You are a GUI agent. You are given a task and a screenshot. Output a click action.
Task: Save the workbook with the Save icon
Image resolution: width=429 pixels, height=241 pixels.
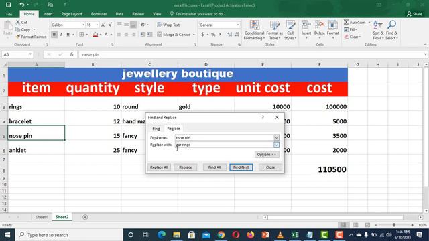point(9,5)
